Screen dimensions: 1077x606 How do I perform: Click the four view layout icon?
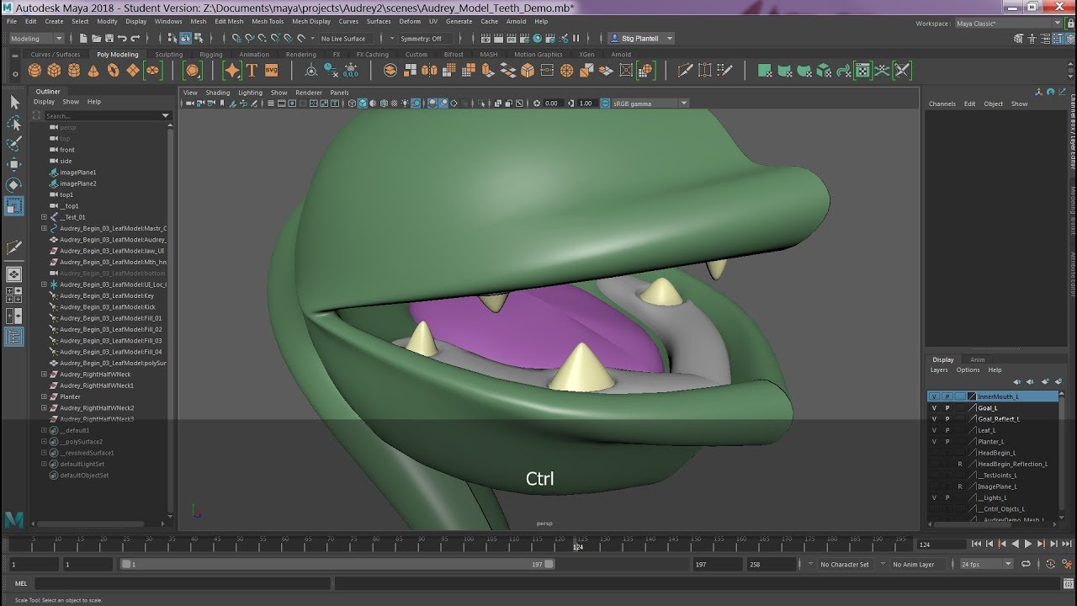[14, 295]
